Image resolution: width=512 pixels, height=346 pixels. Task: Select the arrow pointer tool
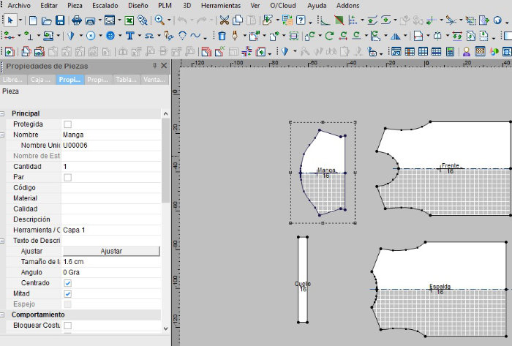[10, 20]
